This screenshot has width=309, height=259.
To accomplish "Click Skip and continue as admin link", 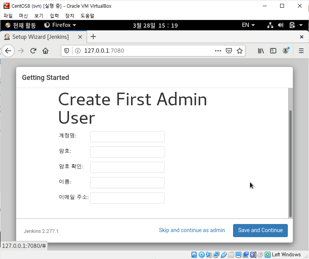I will coord(192,230).
